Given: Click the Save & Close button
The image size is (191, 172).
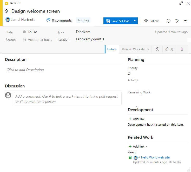Looking at the screenshot, I should point(118,21).
